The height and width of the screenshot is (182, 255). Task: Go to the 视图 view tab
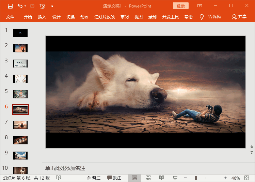tap(139, 17)
